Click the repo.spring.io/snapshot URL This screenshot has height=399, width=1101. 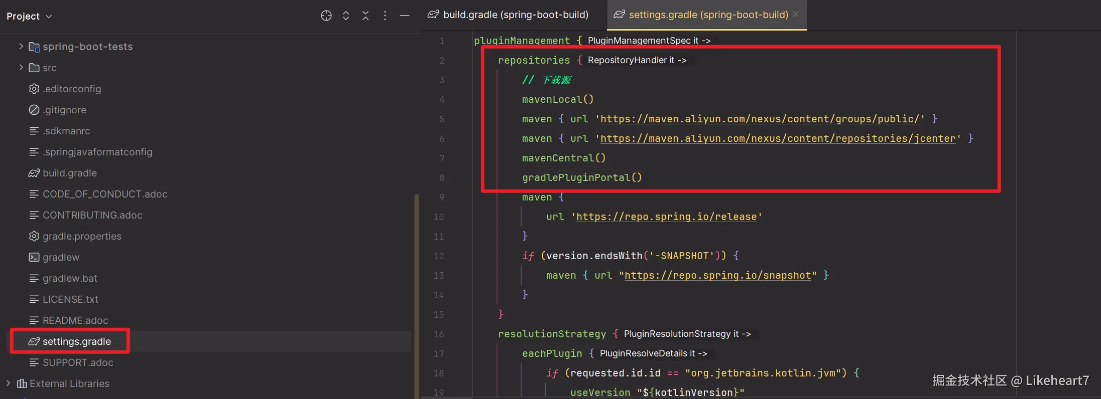point(717,275)
